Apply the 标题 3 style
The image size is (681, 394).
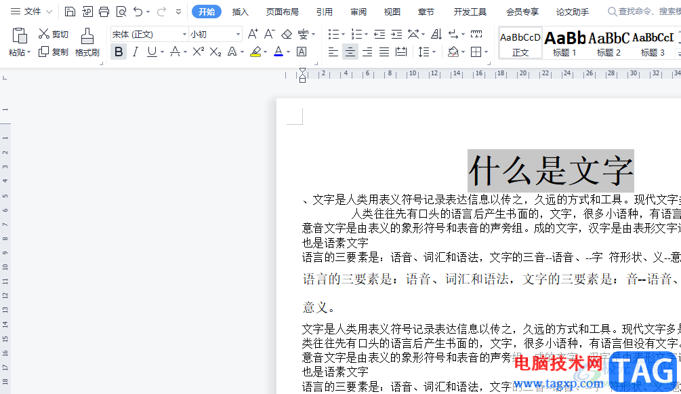653,43
